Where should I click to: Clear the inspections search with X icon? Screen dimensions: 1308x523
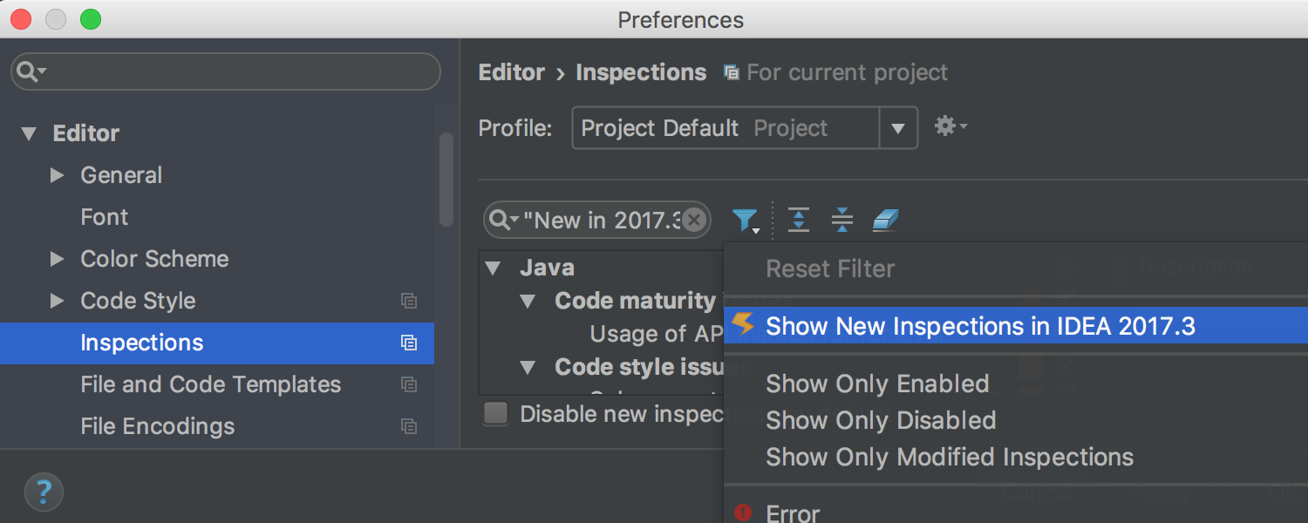click(694, 221)
